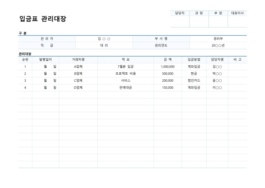
Task: Click sequence number 1 cell
Action: 25,66
